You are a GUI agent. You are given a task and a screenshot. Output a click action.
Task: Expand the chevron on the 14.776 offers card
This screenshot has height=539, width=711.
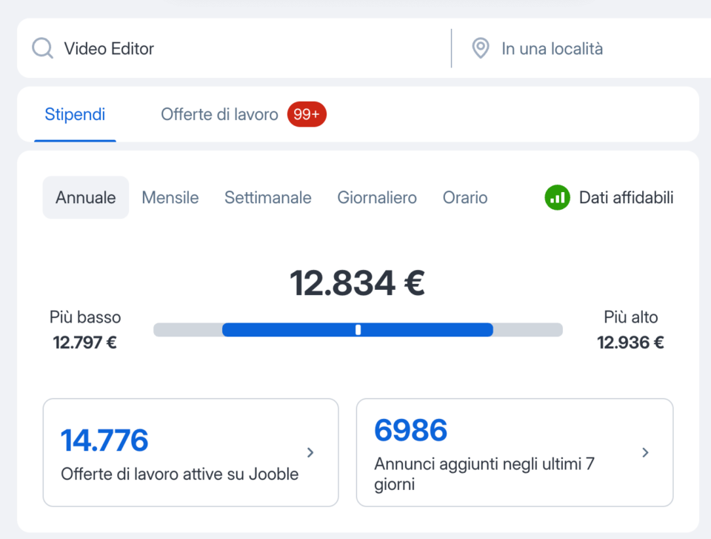[310, 452]
